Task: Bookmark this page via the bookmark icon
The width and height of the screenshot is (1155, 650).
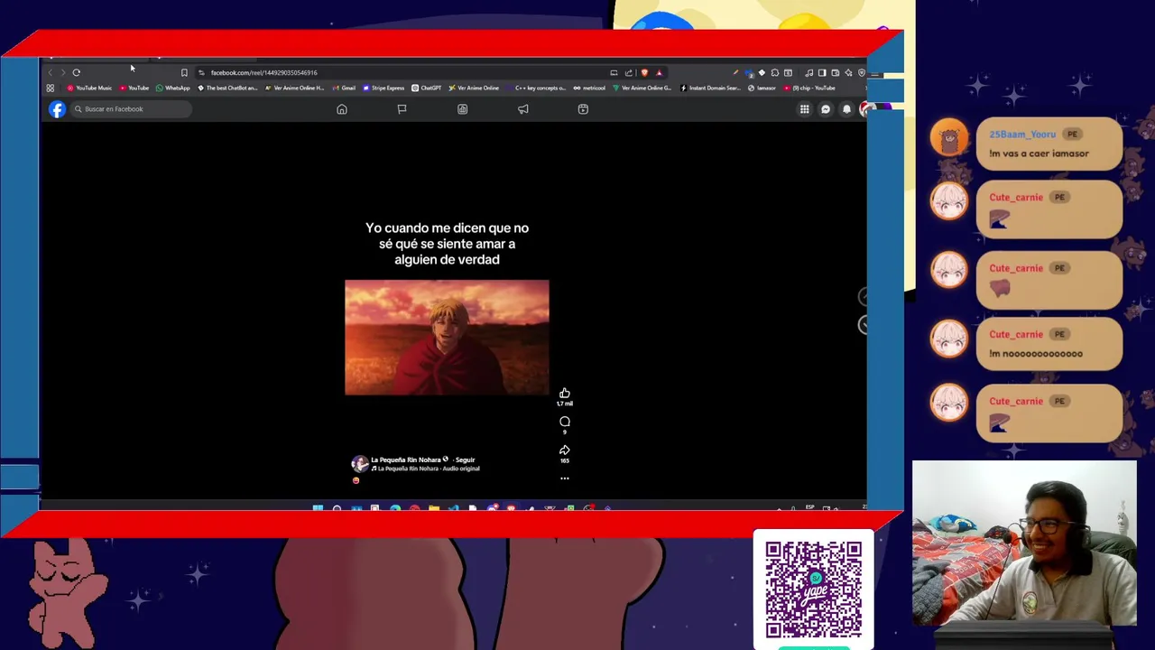Action: 184,72
